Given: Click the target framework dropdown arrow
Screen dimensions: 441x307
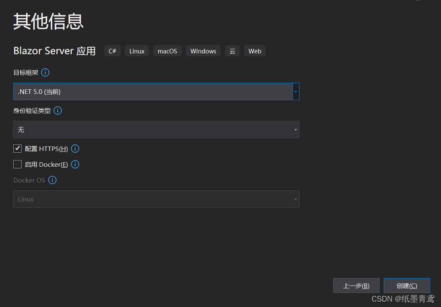Looking at the screenshot, I should 296,91.
